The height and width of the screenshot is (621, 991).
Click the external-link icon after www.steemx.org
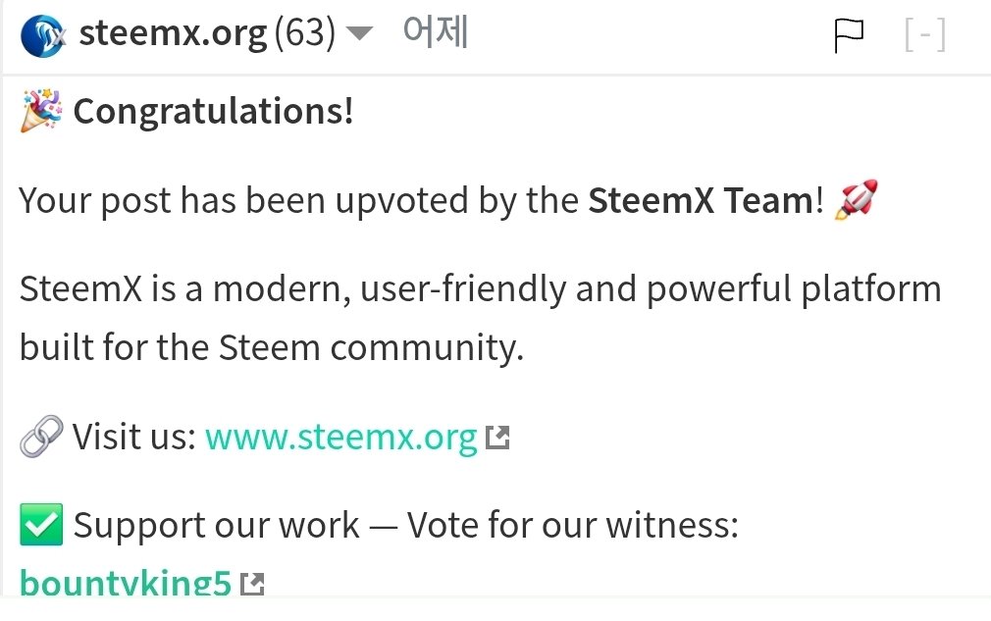tap(498, 438)
